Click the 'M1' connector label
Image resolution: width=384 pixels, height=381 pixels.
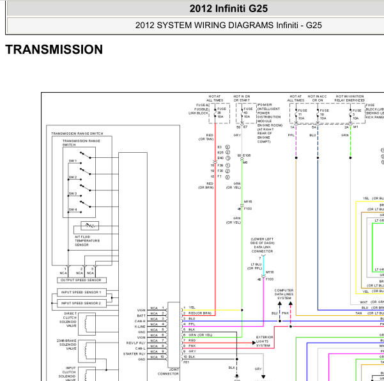click(x=356, y=127)
